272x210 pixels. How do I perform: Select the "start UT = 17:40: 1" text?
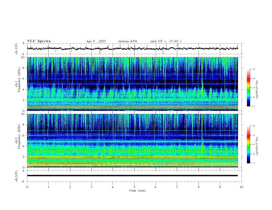click(x=166, y=41)
